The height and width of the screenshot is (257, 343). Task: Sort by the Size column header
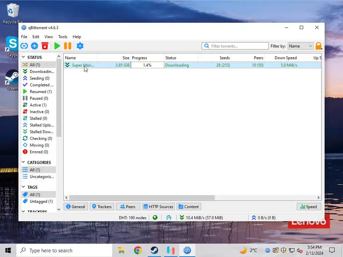coord(114,58)
